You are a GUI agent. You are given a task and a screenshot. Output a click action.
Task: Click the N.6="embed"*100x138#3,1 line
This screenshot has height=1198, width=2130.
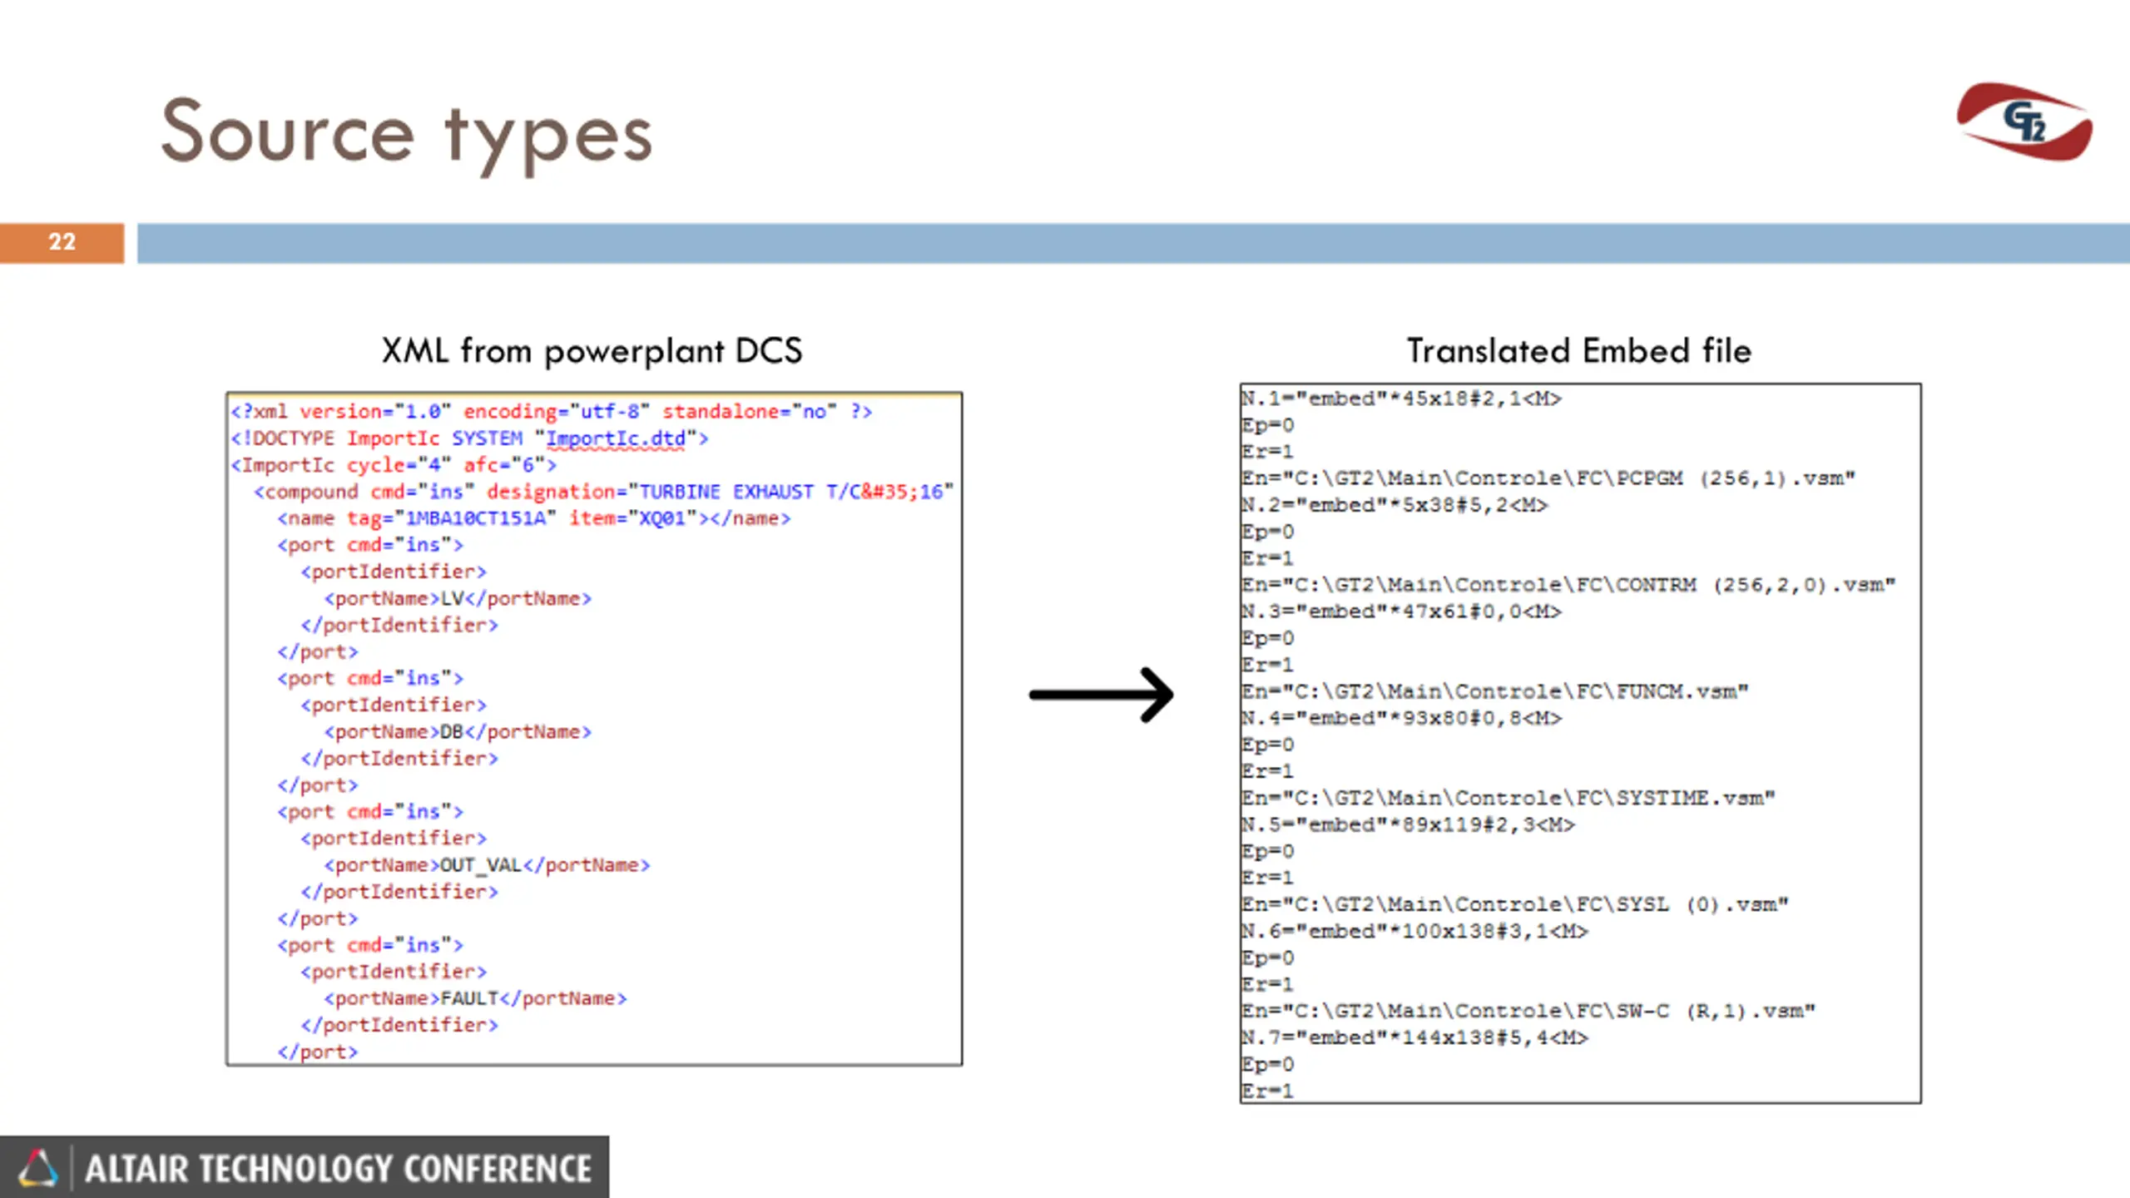click(1415, 931)
